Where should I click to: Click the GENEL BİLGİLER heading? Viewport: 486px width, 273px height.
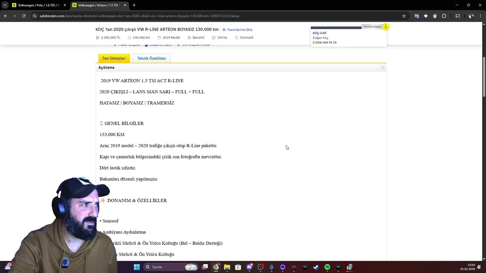click(x=121, y=124)
